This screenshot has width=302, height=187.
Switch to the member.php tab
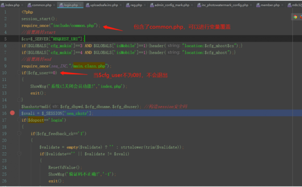click(268, 5)
